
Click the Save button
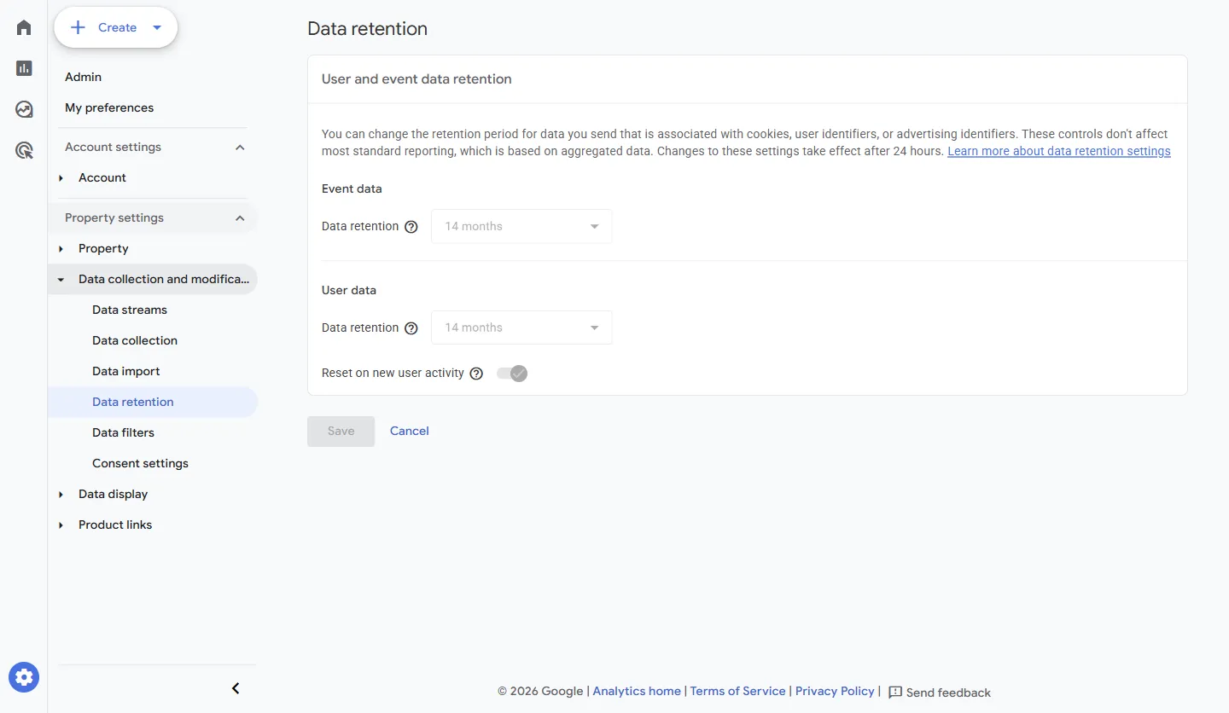click(x=341, y=432)
